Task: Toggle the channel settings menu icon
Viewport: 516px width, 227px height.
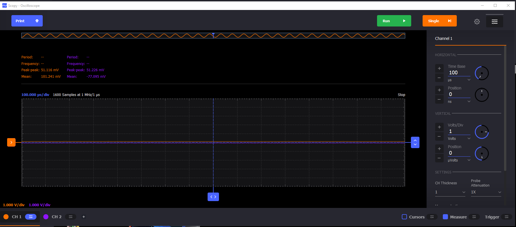Action: (495, 21)
